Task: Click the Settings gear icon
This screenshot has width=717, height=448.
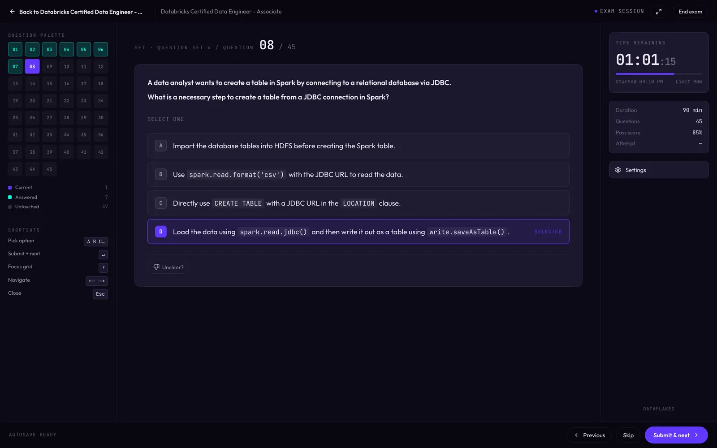Action: (x=618, y=170)
